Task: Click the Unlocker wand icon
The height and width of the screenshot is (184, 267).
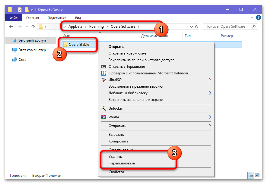Action: point(103,108)
